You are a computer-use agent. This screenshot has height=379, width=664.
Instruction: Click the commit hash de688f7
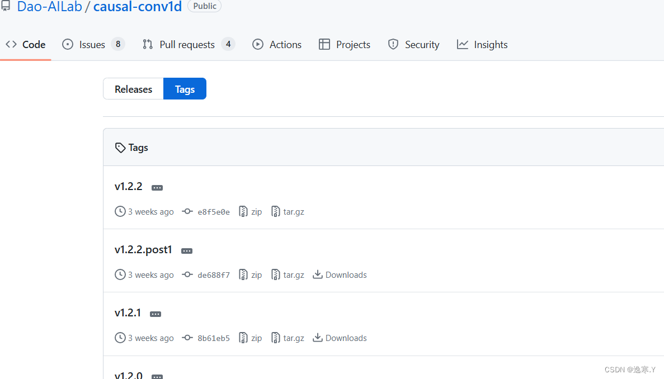(x=213, y=274)
